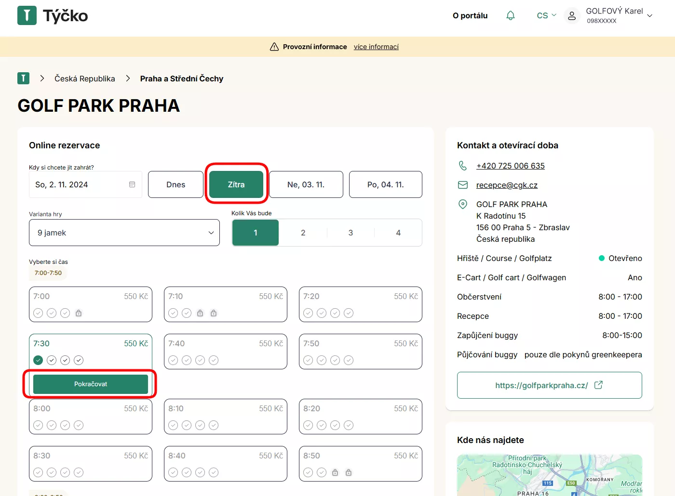
Task: Select the 8:20 time slot card
Action: [361, 417]
